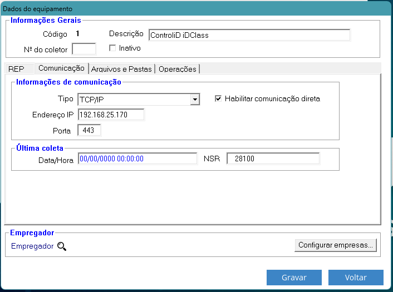
Task: Open the Arquivos e Pastas tab
Action: pos(121,69)
